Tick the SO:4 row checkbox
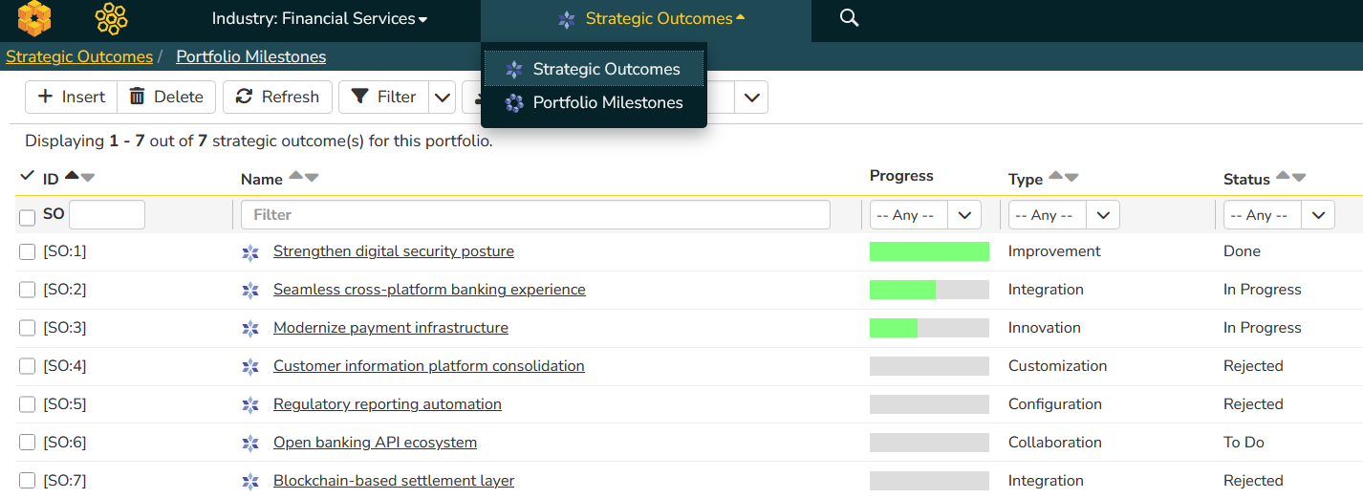Screen dimensions: 1363x499 28,366
